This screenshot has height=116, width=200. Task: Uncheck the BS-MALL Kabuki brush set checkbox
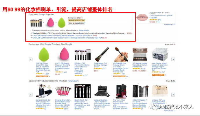tap(31, 33)
